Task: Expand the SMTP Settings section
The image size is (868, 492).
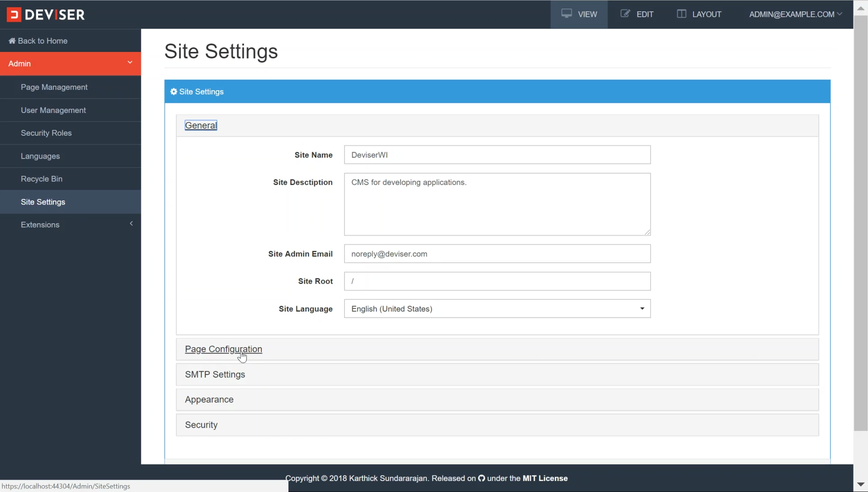Action: tap(215, 375)
